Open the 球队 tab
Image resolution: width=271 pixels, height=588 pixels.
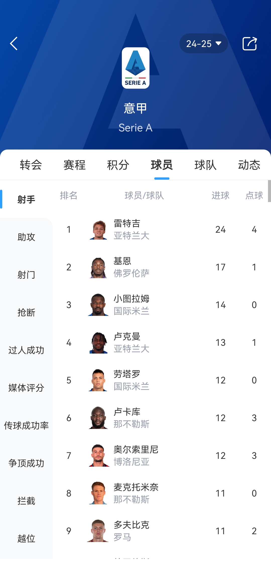pos(206,165)
